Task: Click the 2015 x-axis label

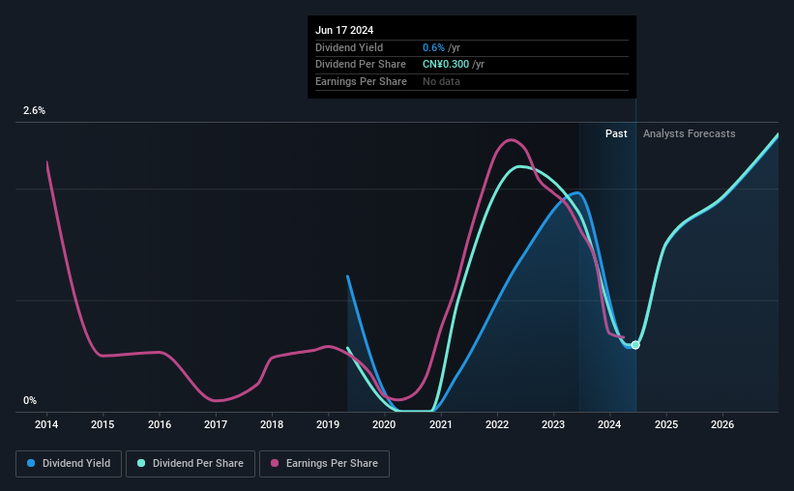Action: [103, 424]
